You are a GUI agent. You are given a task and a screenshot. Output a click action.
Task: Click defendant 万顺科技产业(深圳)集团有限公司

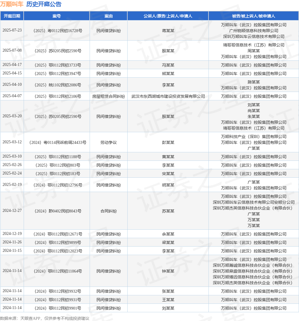pos(254,137)
